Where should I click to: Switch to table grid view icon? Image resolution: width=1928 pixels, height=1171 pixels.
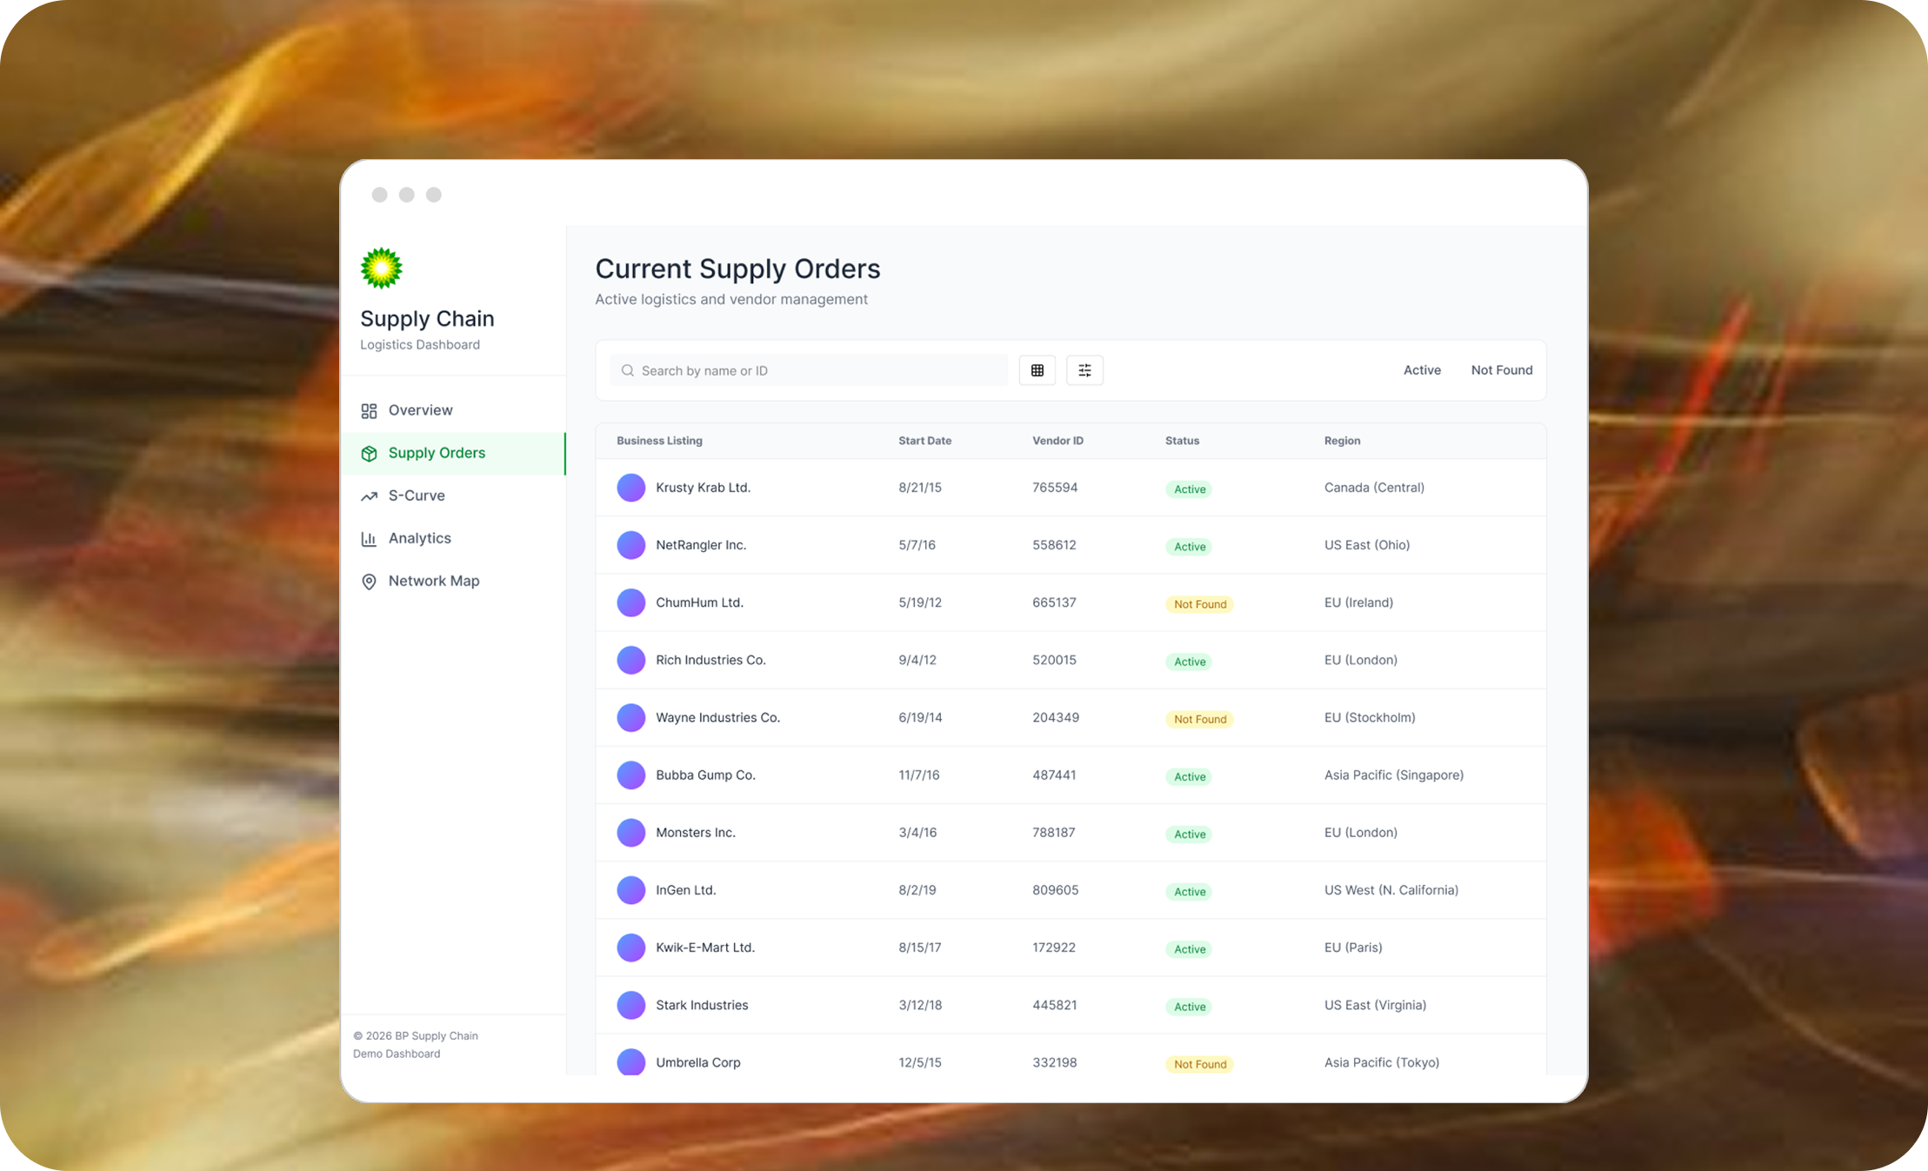1037,370
